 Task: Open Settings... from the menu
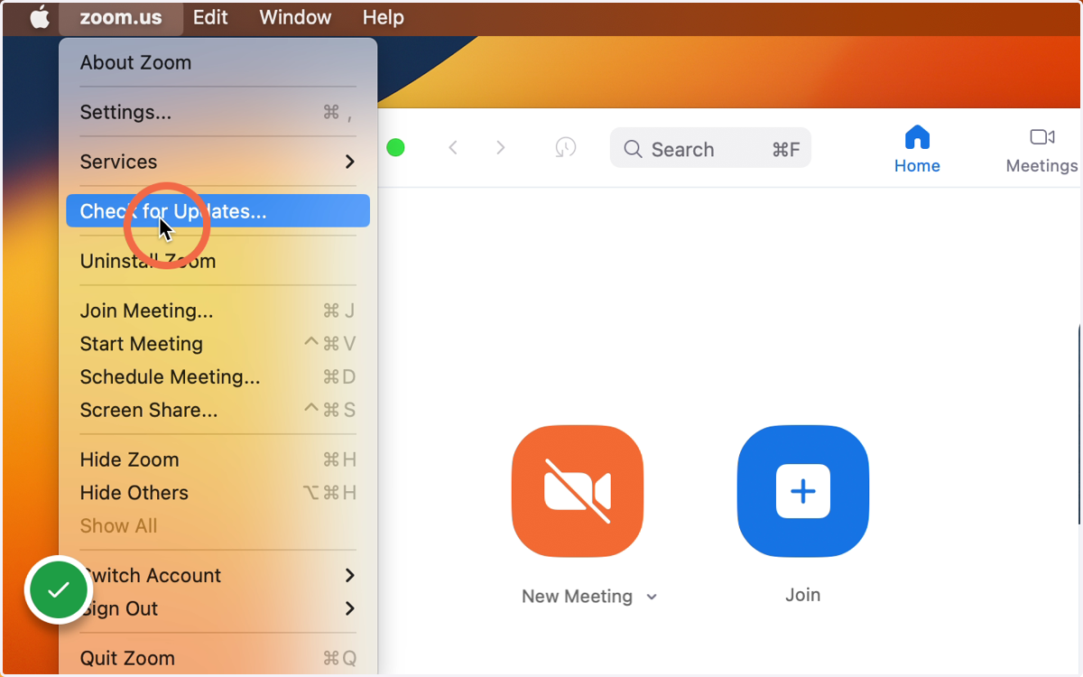tap(218, 113)
